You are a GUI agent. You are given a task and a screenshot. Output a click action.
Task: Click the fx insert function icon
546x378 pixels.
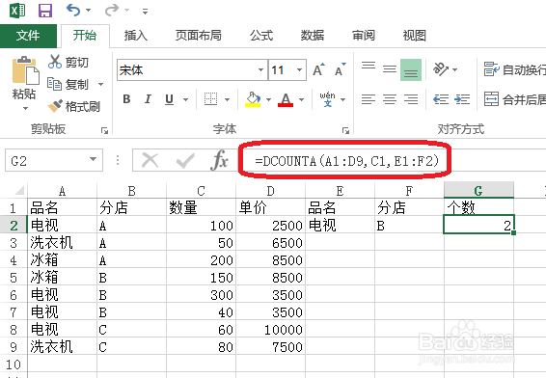(219, 160)
